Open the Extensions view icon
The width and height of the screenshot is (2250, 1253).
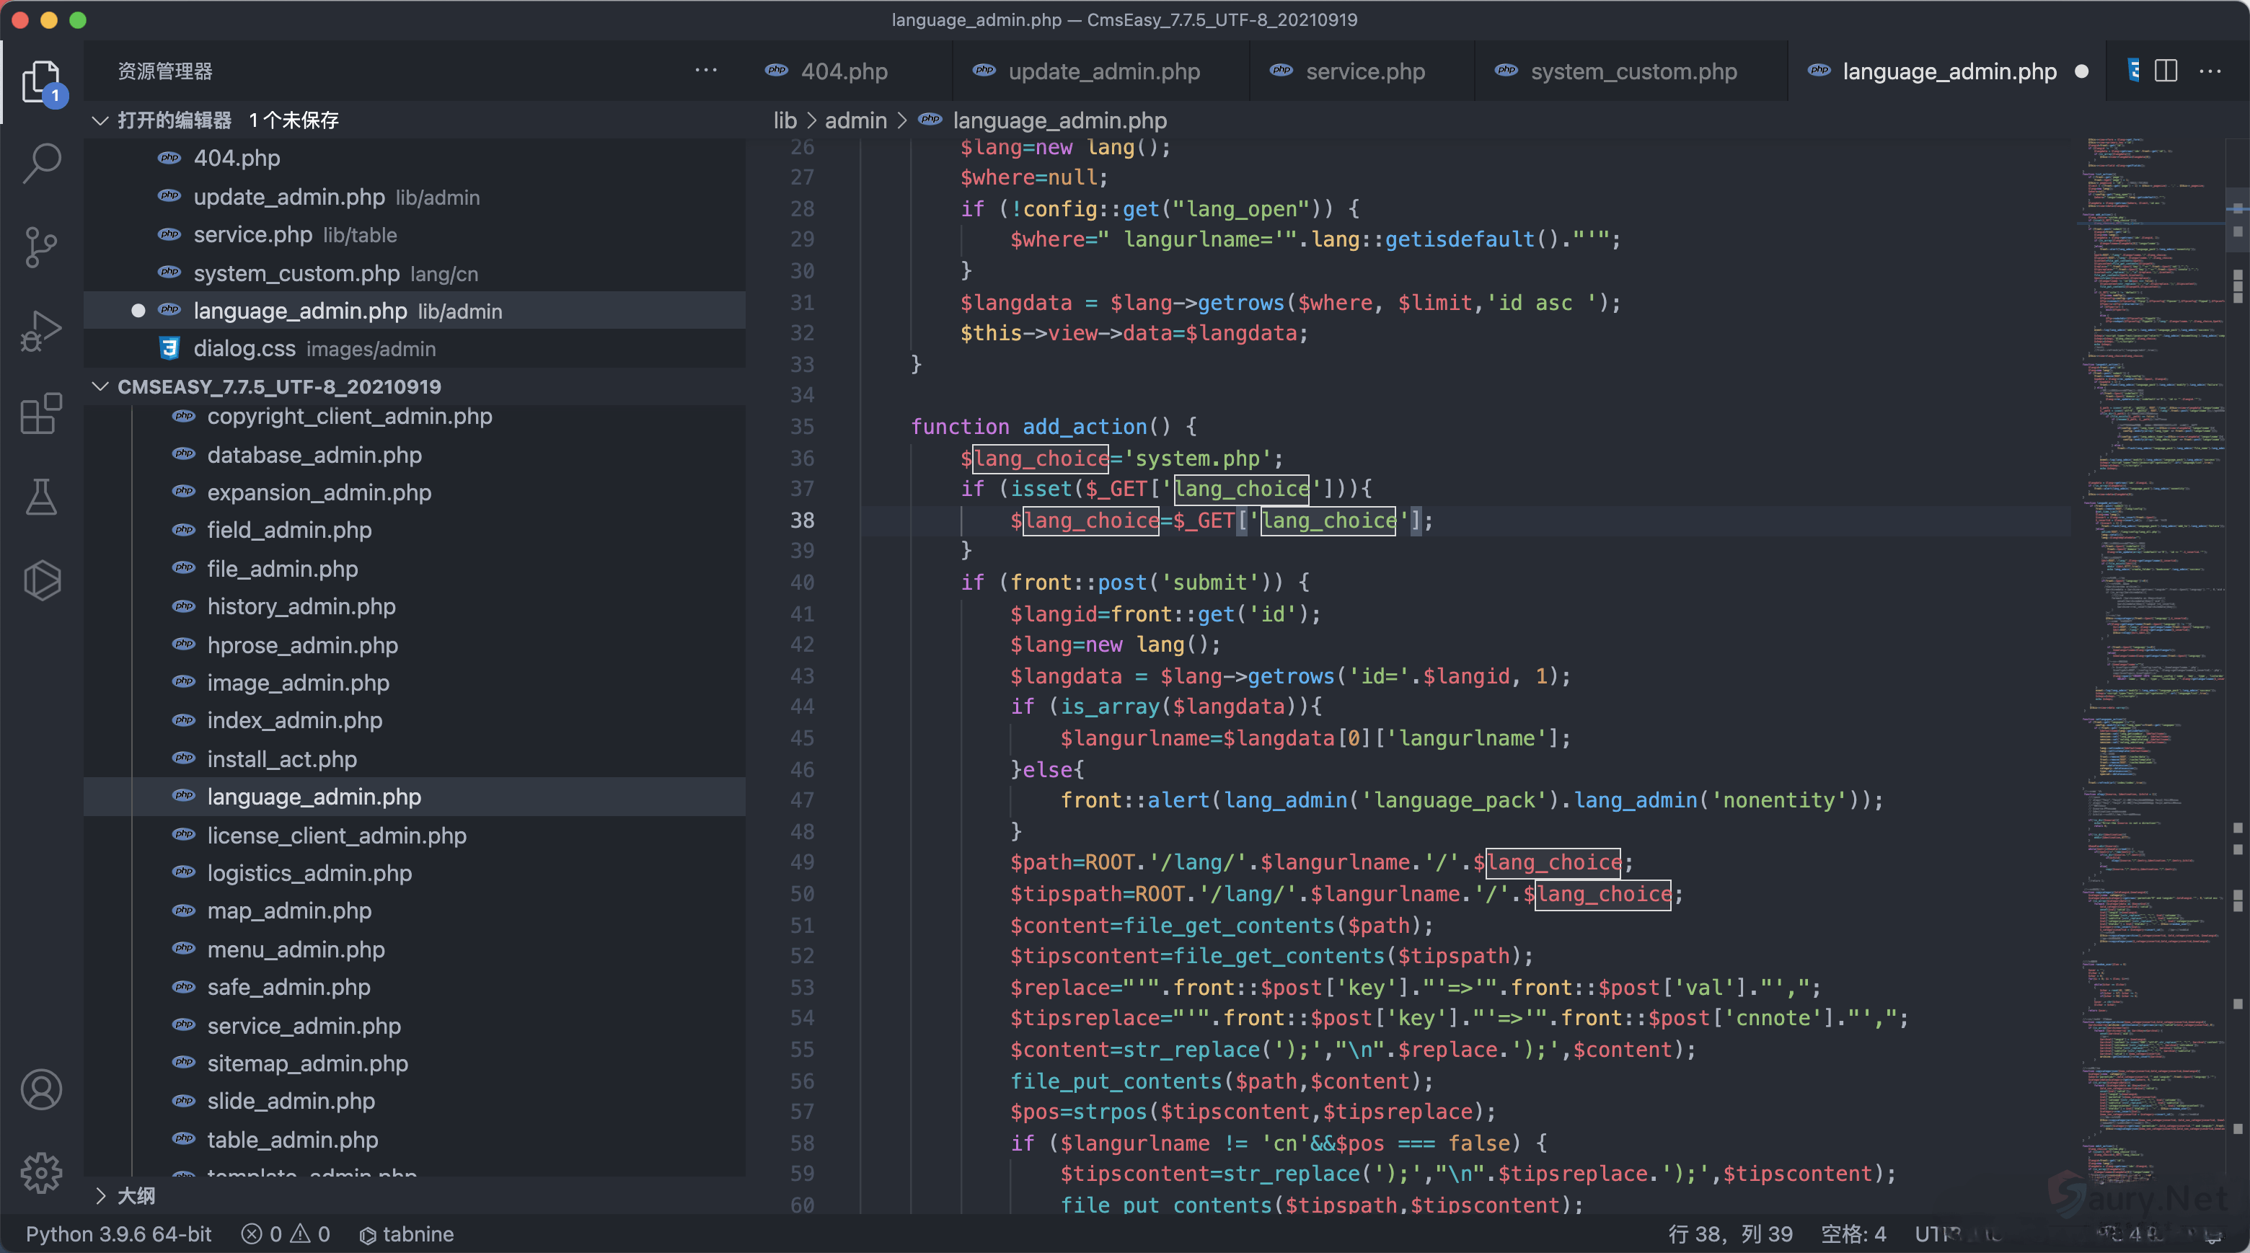(x=41, y=414)
